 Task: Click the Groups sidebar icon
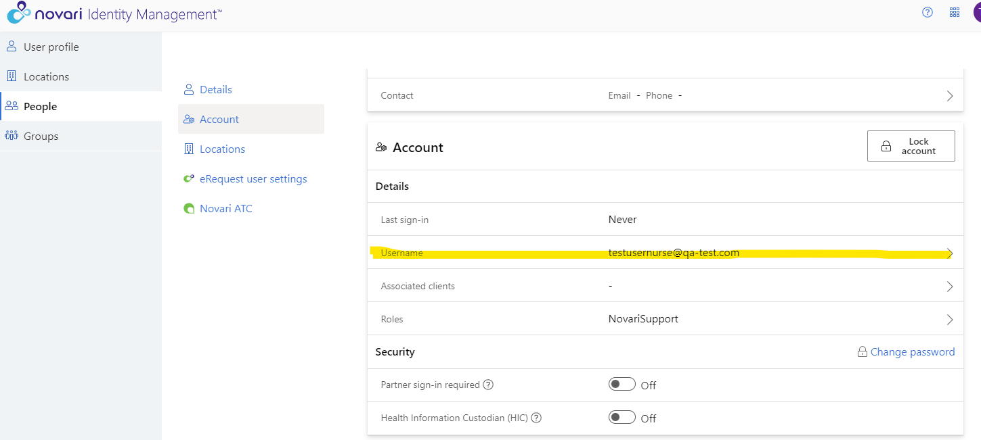coord(12,136)
